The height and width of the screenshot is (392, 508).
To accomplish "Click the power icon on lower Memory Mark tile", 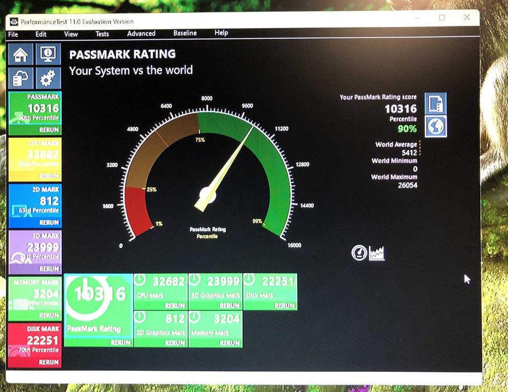I will coord(195,317).
